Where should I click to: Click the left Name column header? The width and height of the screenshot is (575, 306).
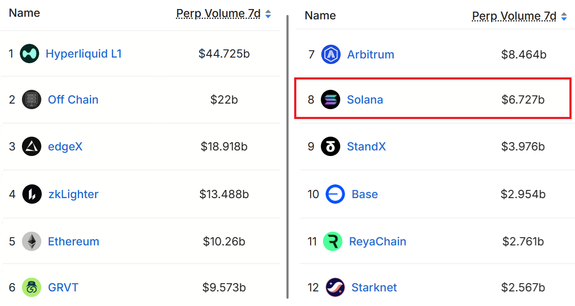pyautogui.click(x=24, y=13)
